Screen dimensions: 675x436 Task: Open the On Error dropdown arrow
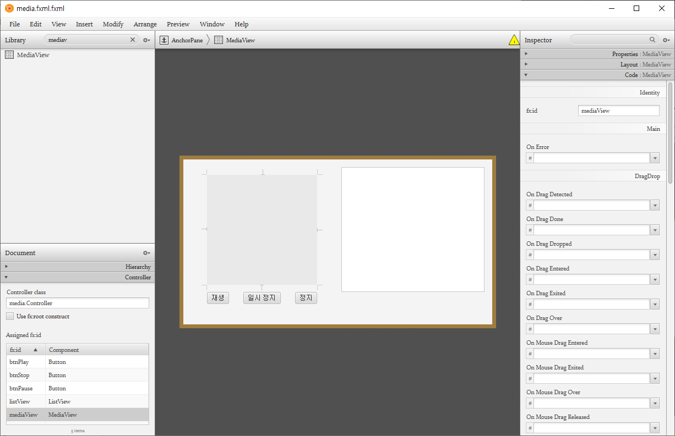(x=655, y=158)
